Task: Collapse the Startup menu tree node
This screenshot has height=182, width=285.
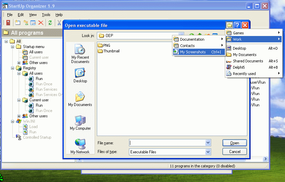Action: click(x=13, y=47)
